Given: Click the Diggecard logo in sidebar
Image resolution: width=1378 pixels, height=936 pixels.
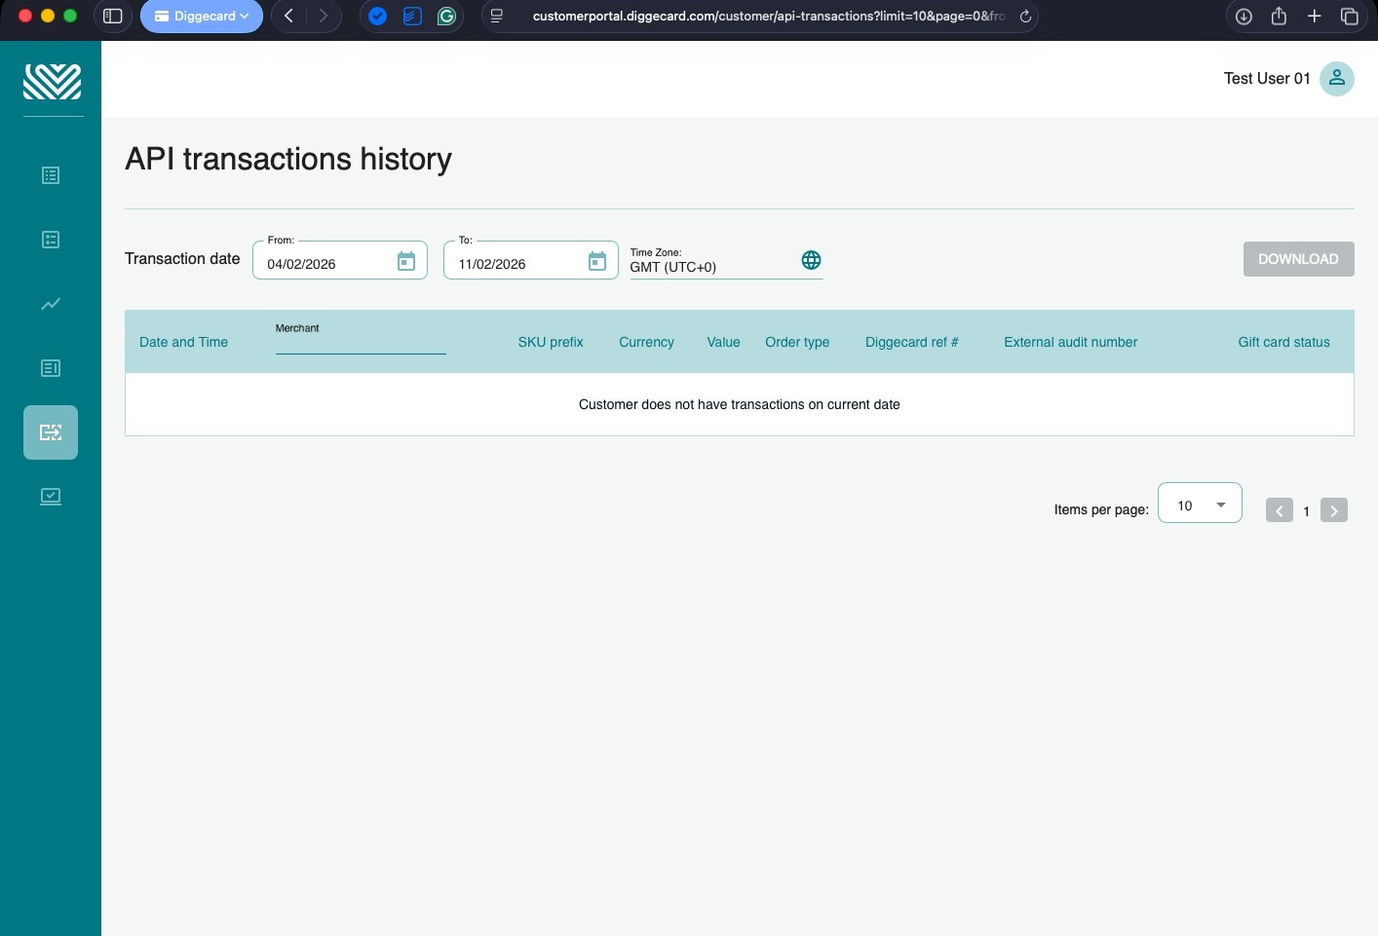Looking at the screenshot, I should coord(53,82).
